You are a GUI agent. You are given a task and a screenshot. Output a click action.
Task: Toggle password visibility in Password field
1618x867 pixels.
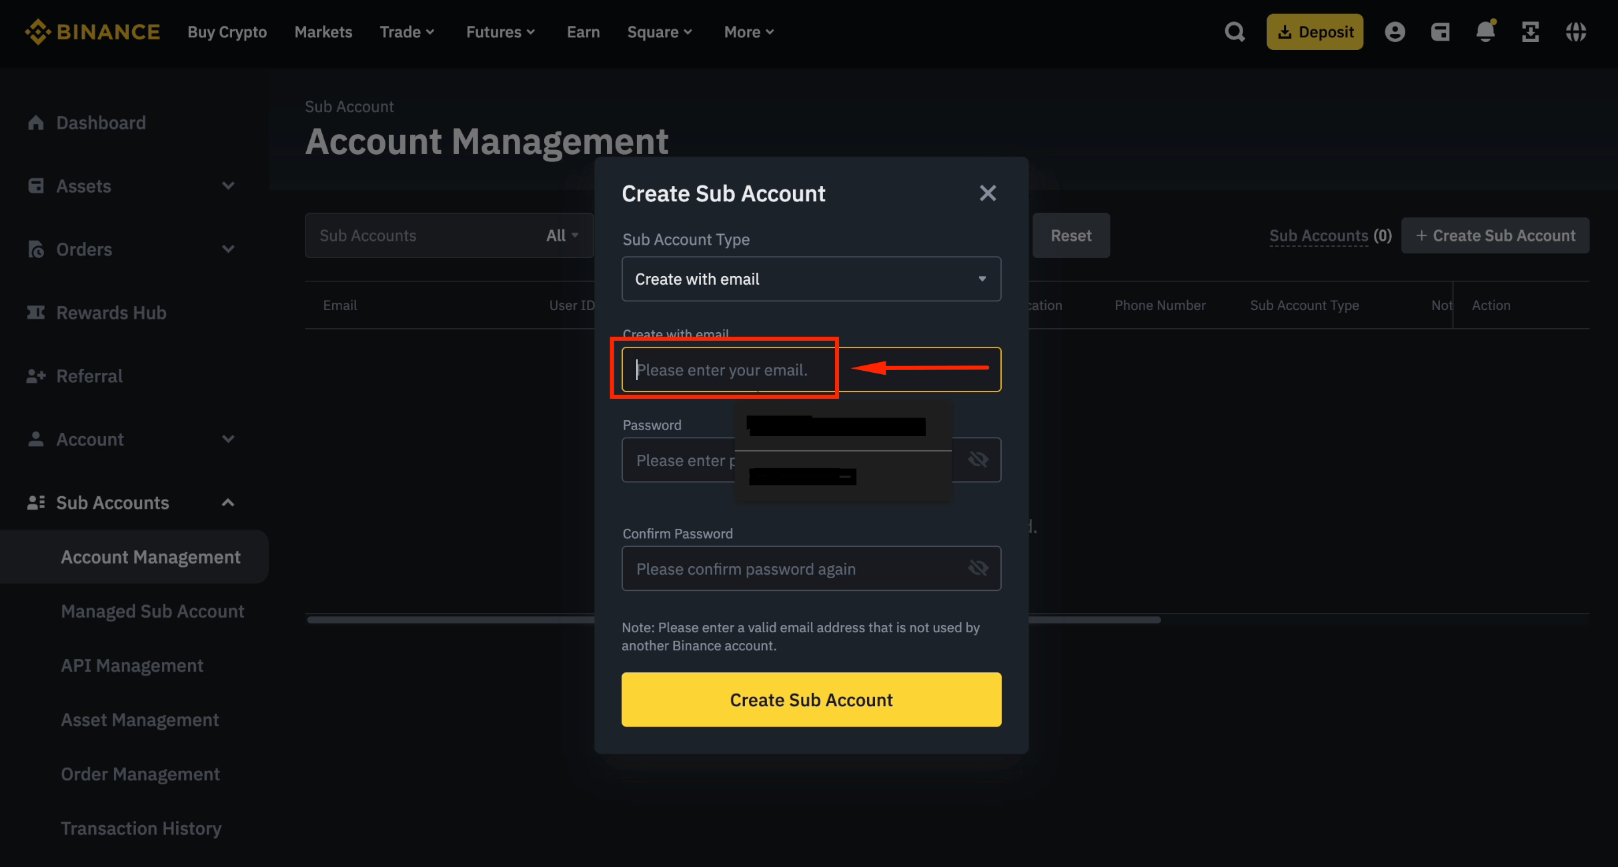(978, 460)
